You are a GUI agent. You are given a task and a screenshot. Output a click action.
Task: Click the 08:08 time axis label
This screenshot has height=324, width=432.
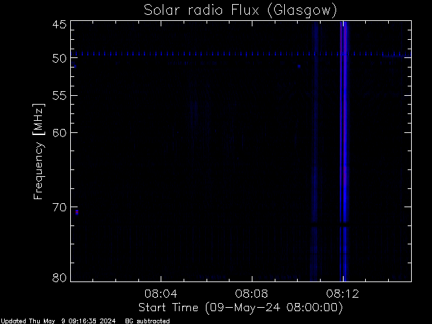(252, 294)
